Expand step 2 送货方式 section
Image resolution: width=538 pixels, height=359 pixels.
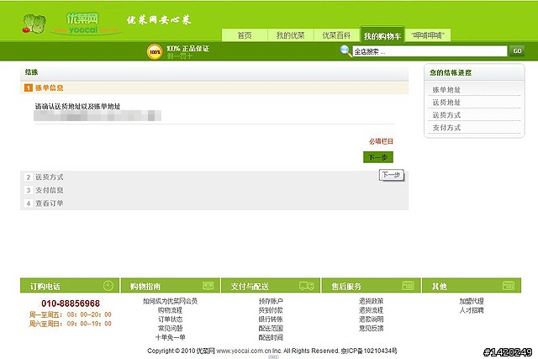[214, 177]
